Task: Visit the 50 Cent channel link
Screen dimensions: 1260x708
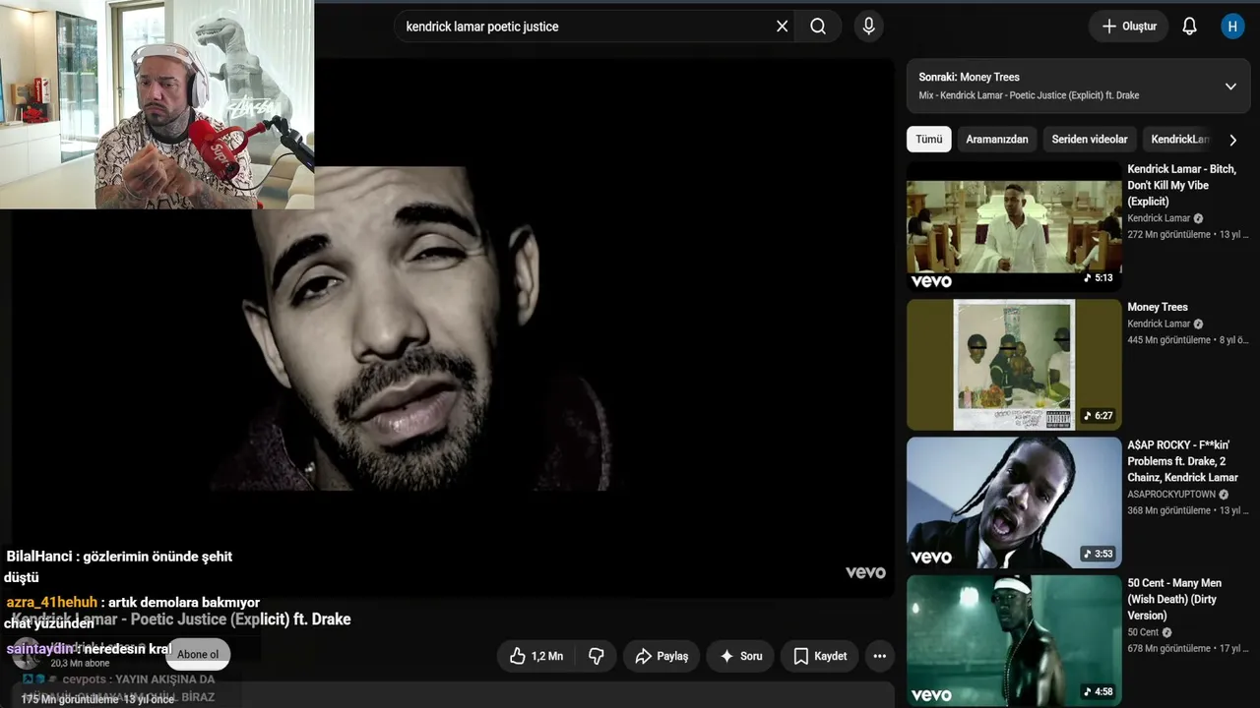Action: tap(1143, 632)
